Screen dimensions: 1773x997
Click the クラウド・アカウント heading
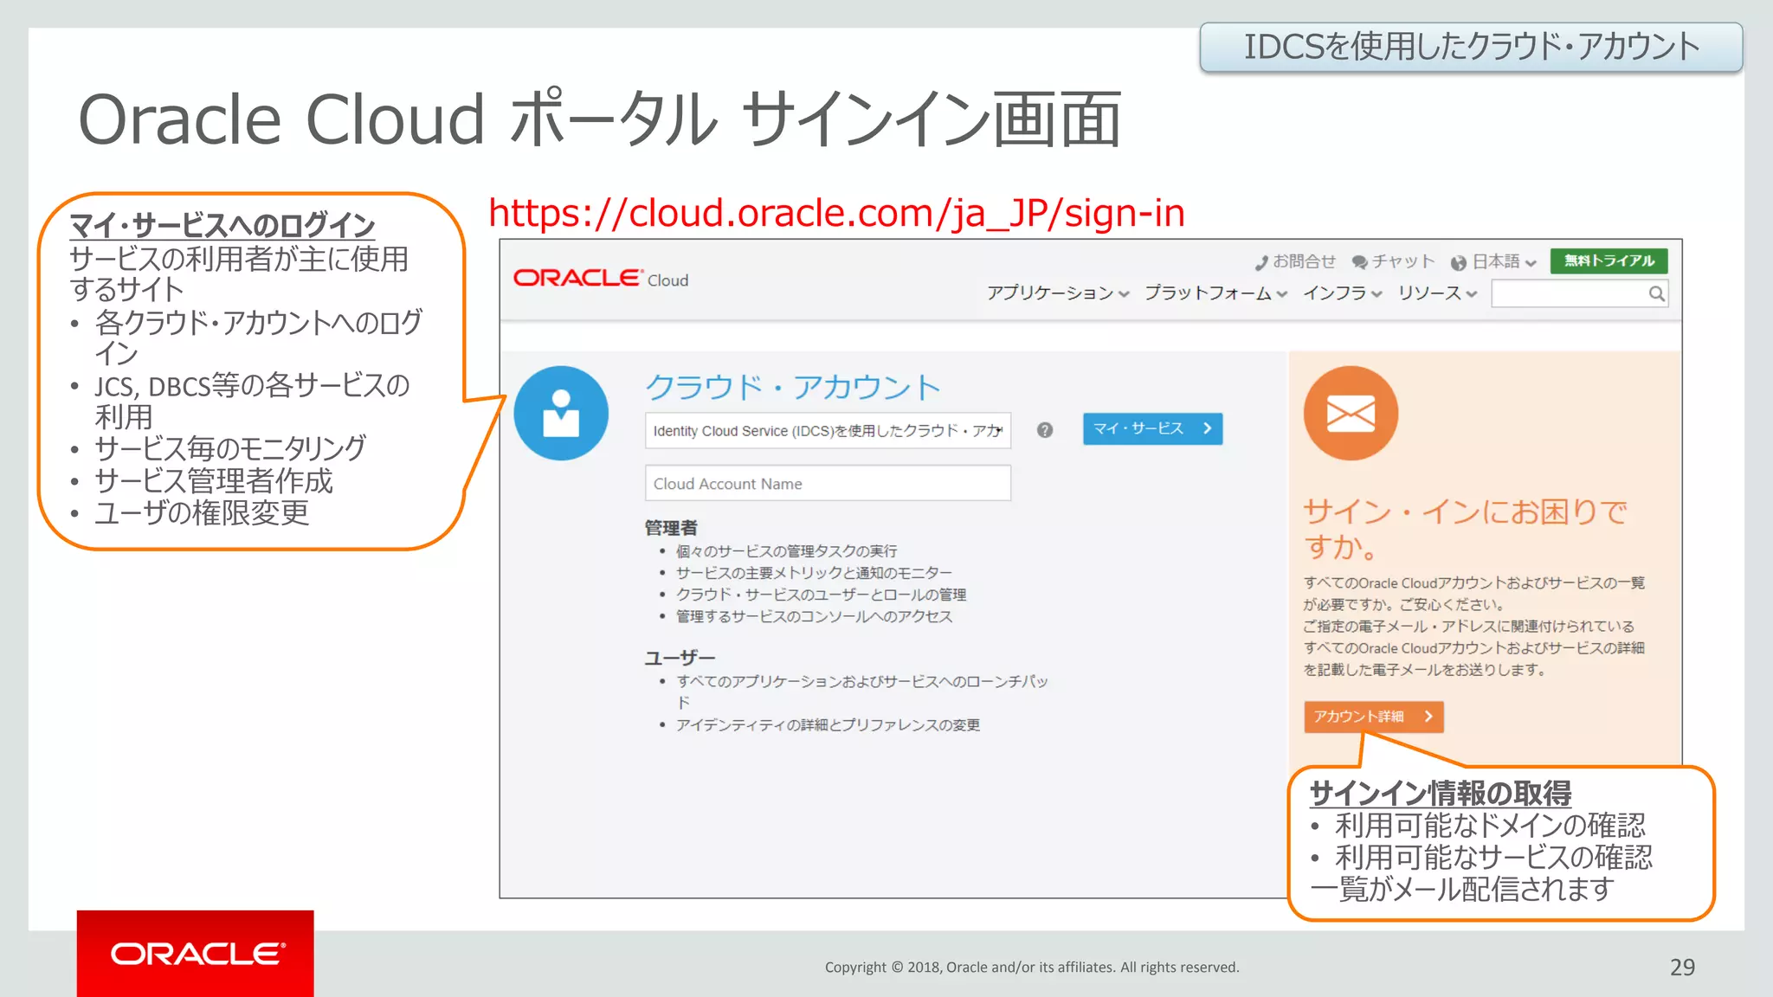click(793, 387)
